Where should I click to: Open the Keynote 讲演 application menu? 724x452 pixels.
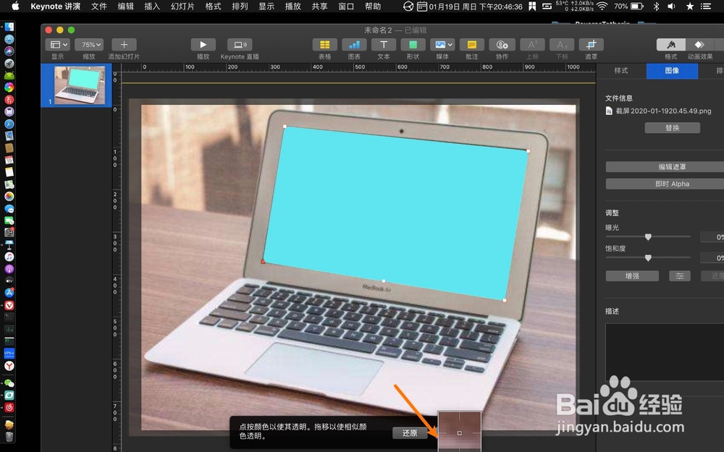[56, 6]
